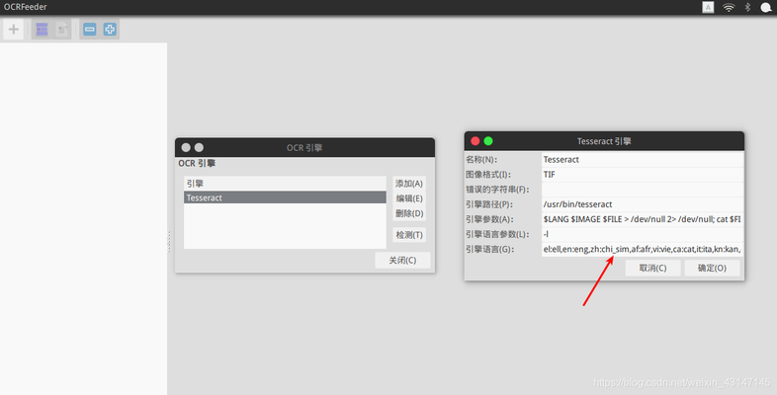Viewport: 777px width, 395px height.
Task: Click the blue zoom out icon
Action: [x=89, y=30]
